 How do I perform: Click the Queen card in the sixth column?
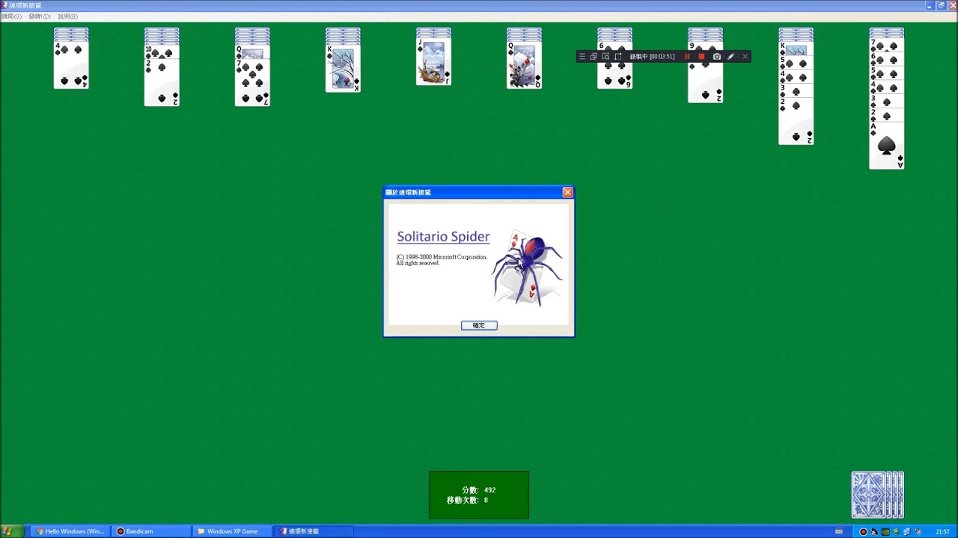point(524,65)
